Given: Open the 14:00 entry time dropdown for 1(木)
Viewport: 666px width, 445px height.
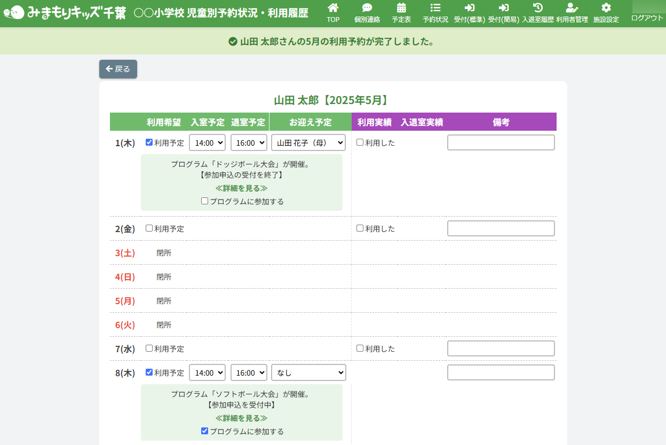Looking at the screenshot, I should pos(208,143).
